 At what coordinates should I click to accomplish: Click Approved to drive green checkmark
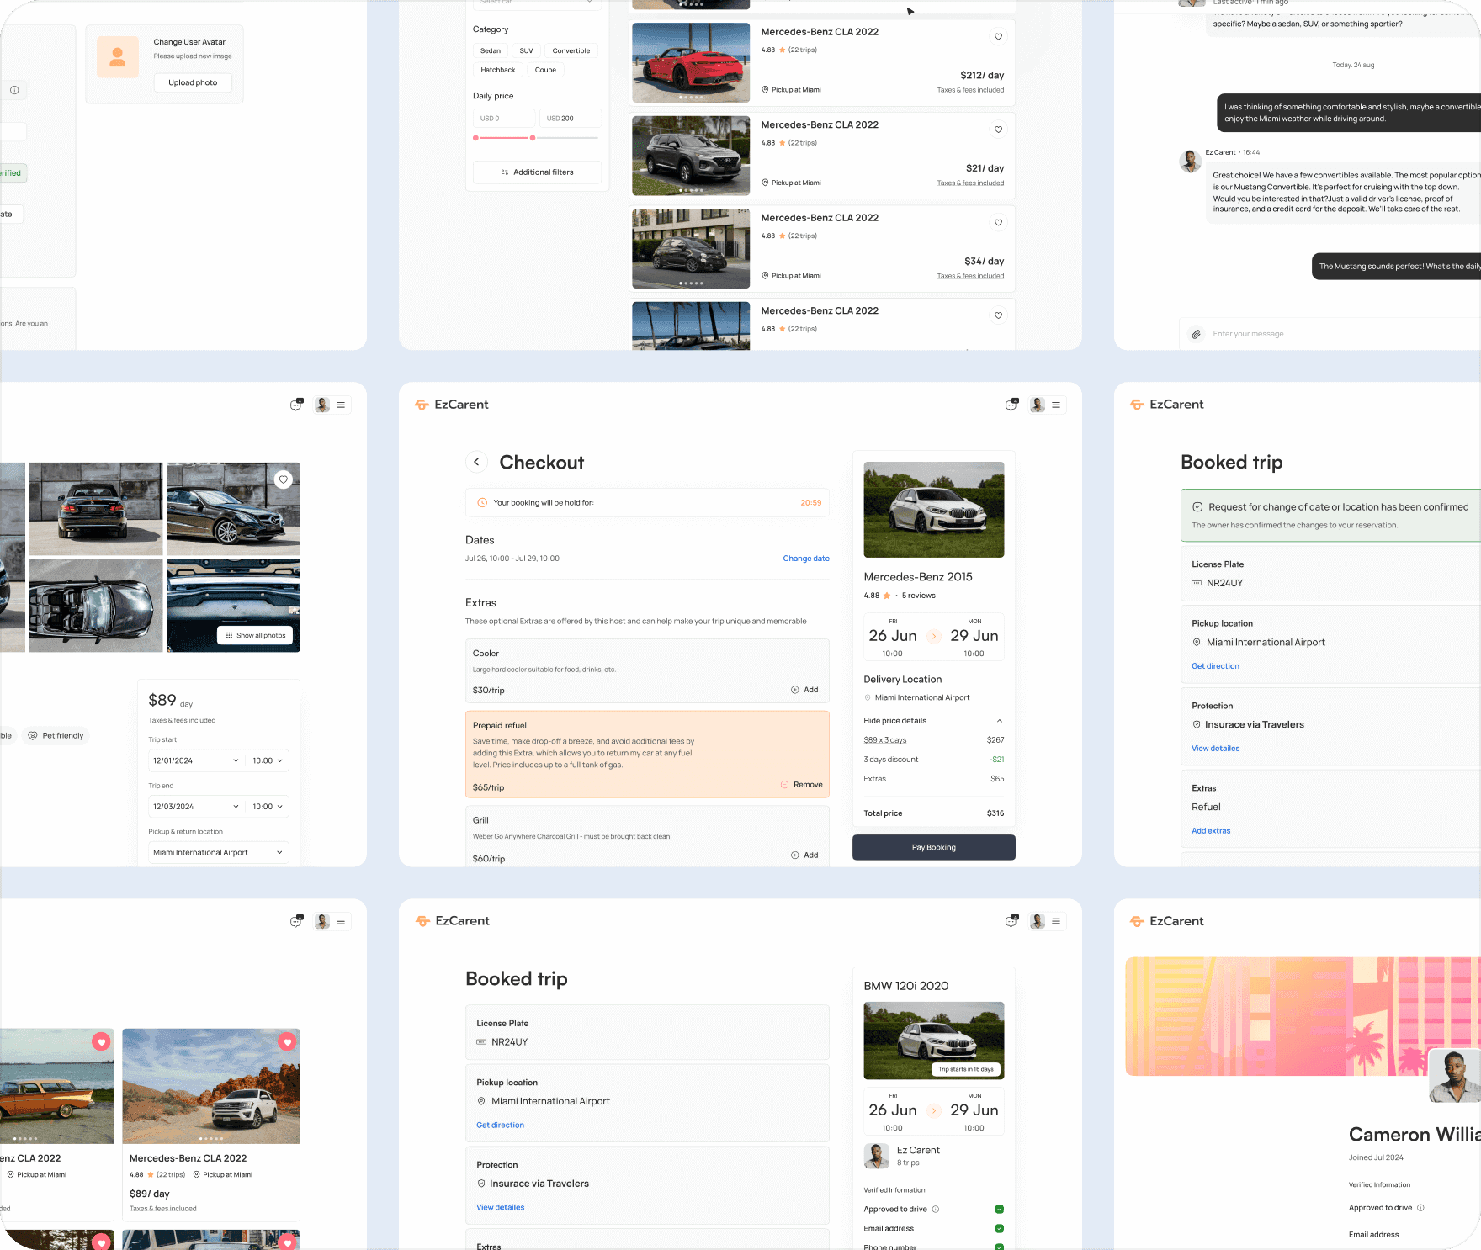click(x=1000, y=1210)
